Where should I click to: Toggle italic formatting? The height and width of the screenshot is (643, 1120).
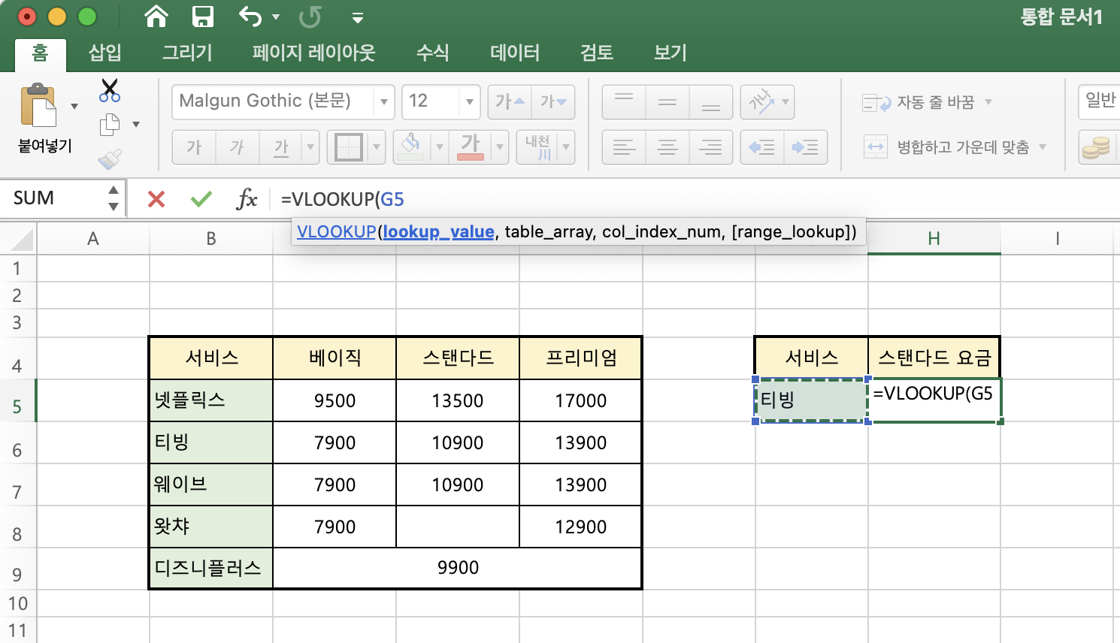click(x=238, y=147)
